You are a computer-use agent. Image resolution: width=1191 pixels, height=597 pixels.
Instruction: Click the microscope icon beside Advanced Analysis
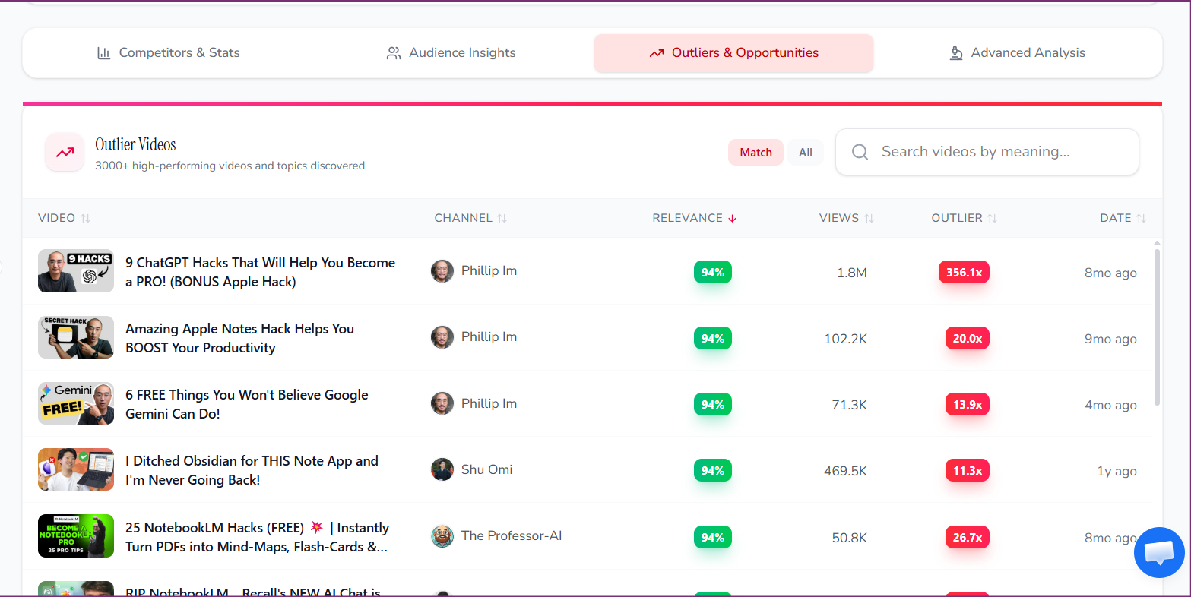(957, 53)
